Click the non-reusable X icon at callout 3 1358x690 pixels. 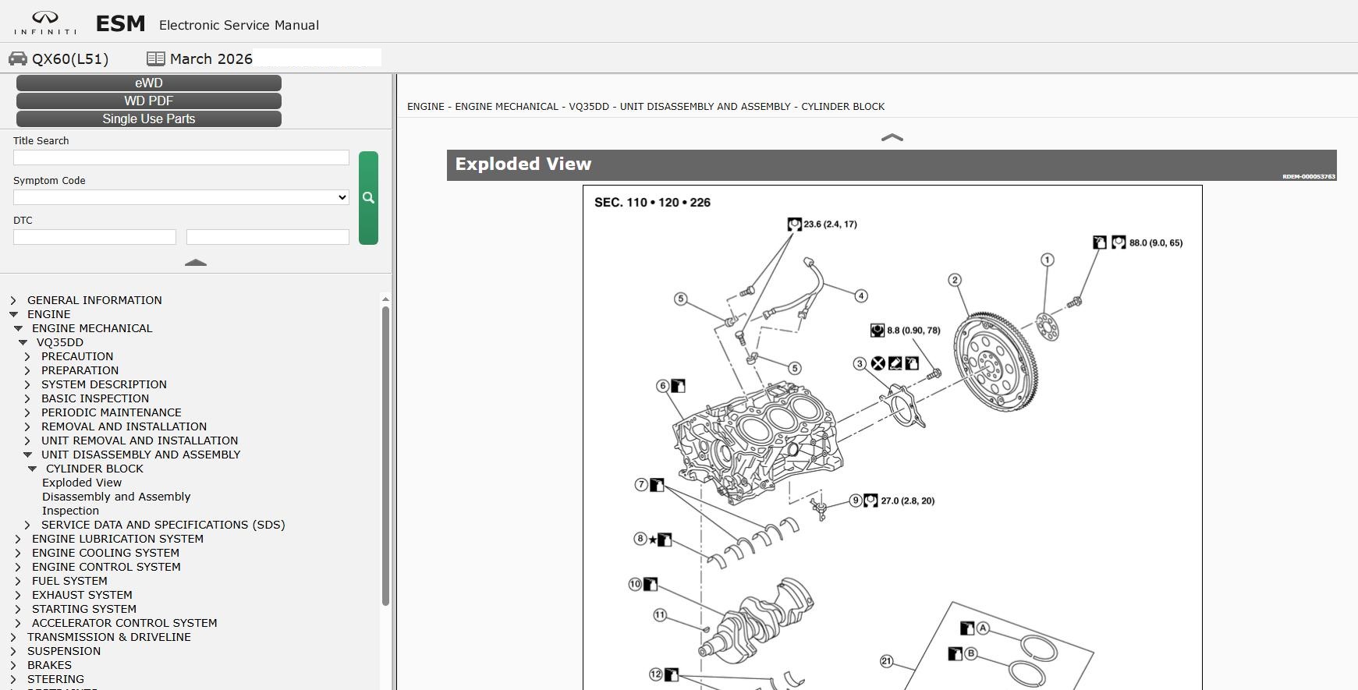click(x=878, y=363)
